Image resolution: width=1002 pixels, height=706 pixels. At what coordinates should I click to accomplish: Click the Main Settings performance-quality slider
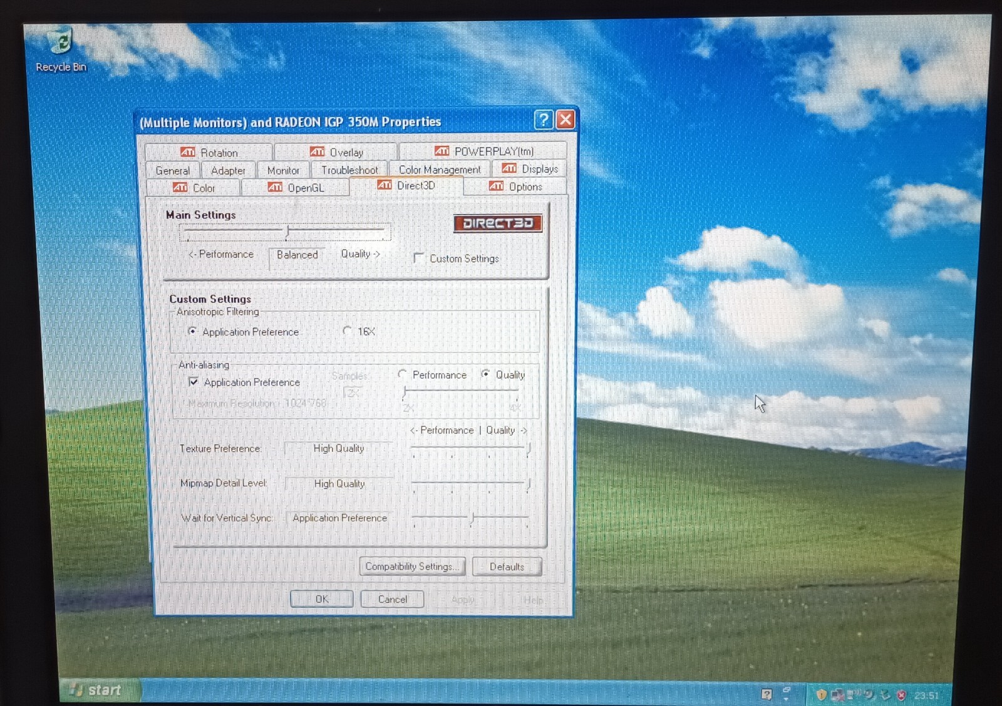pos(285,232)
